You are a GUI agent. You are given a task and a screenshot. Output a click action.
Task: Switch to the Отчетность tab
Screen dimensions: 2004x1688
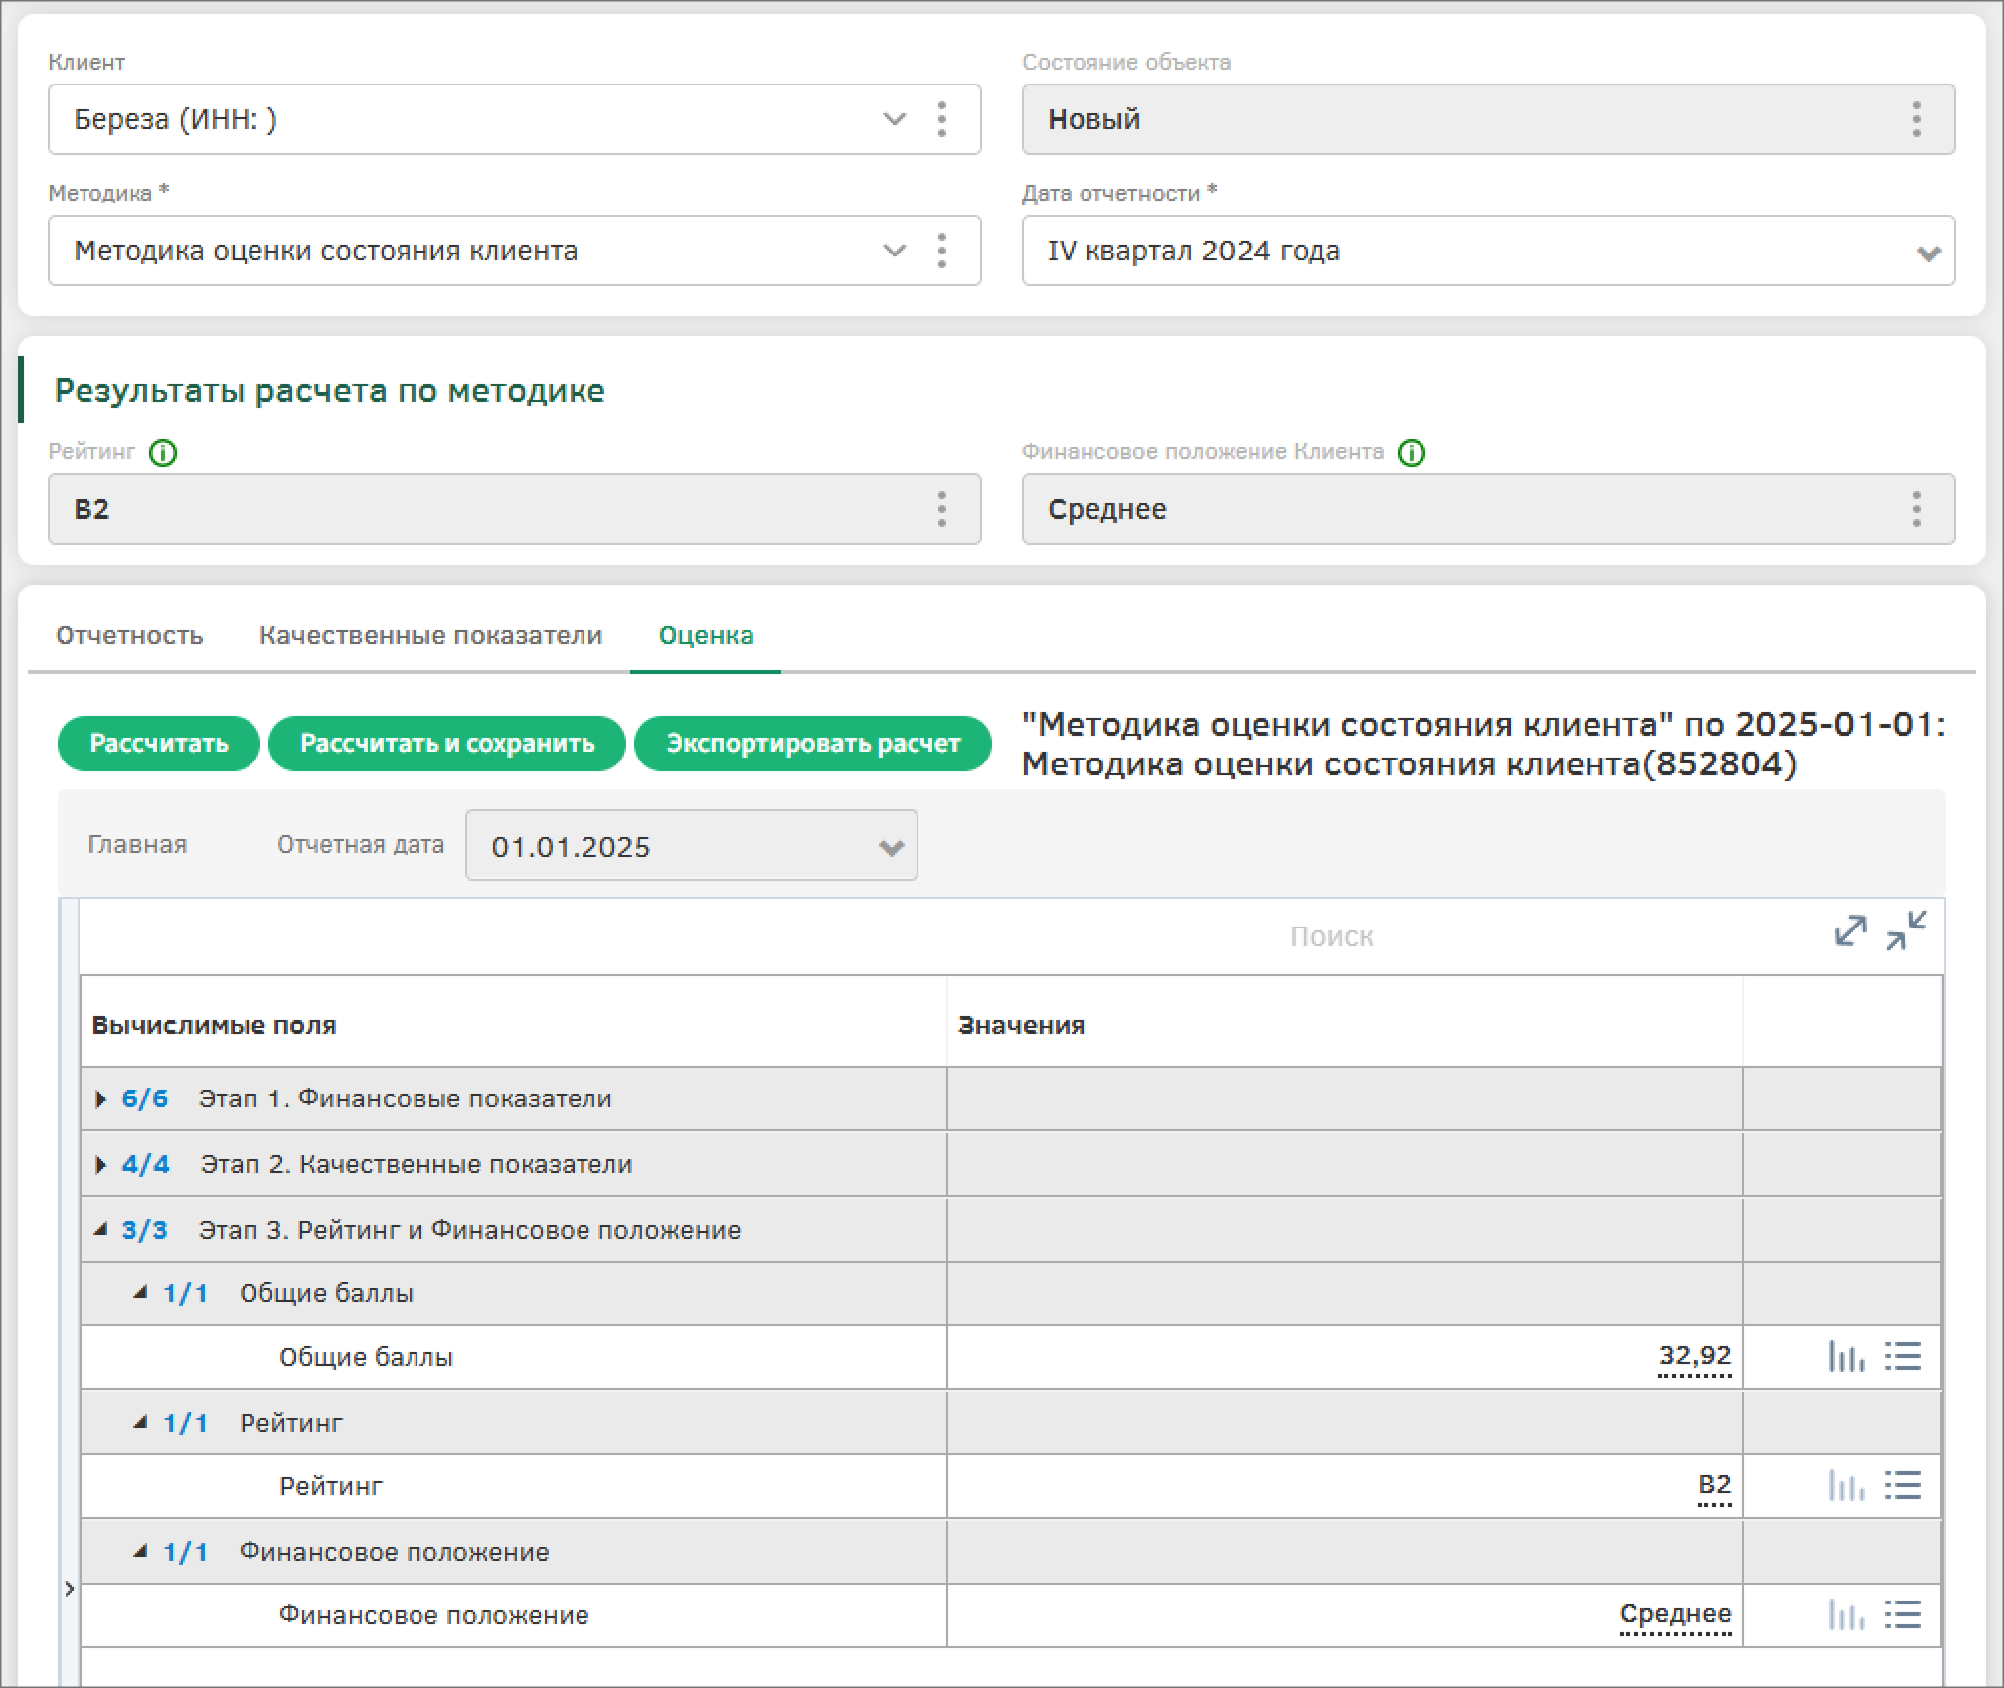pyautogui.click(x=129, y=636)
